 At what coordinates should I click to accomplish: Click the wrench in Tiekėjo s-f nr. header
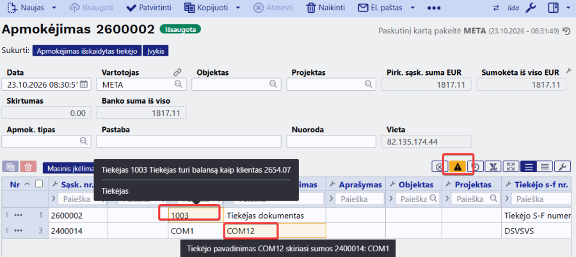coord(509,184)
